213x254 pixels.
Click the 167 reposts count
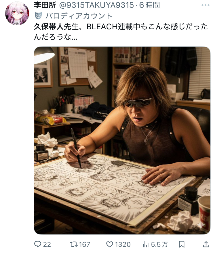(84, 245)
